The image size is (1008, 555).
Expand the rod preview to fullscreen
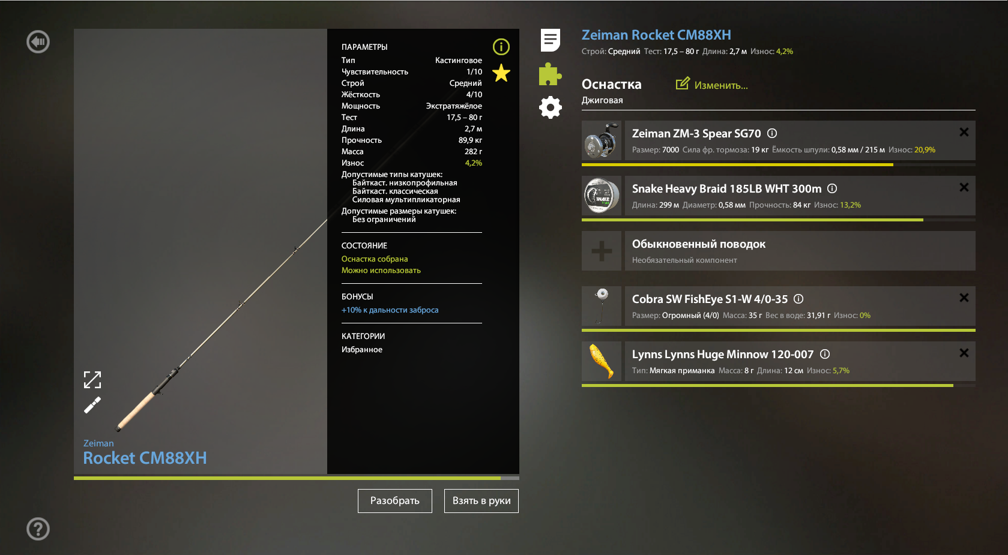[x=92, y=379]
